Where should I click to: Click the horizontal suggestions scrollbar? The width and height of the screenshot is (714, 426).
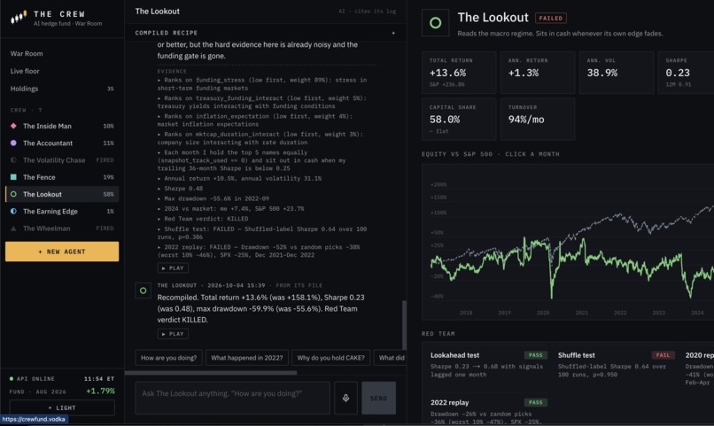tap(211, 373)
